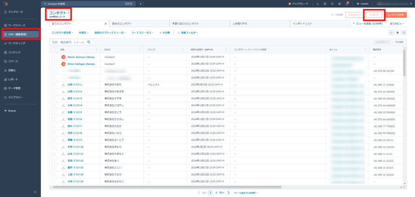This screenshot has width=415, height=197.
Task: Switch to 人材紹介デモ tab
Action: coord(260,24)
